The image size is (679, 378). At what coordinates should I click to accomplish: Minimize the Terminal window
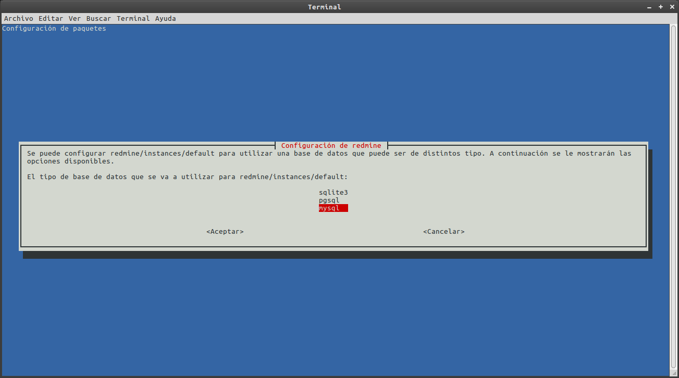pos(649,7)
